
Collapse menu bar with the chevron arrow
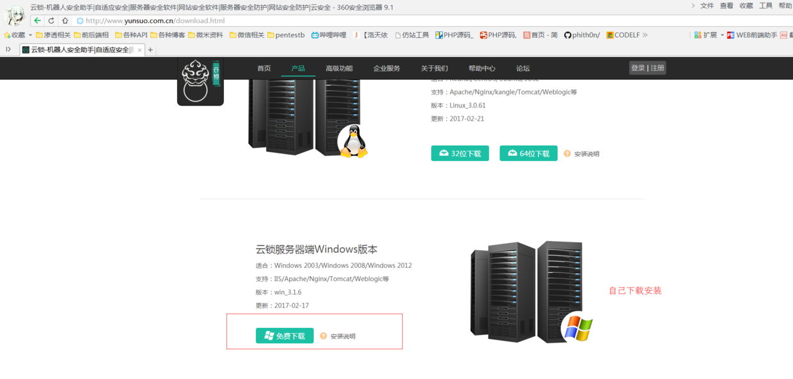[693, 6]
